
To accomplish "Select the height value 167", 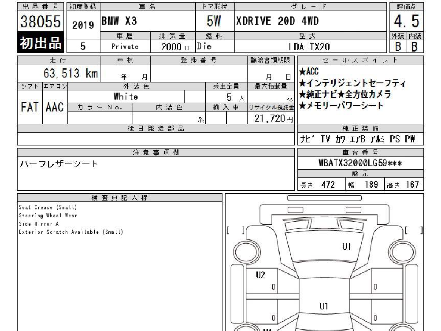I will tap(412, 185).
